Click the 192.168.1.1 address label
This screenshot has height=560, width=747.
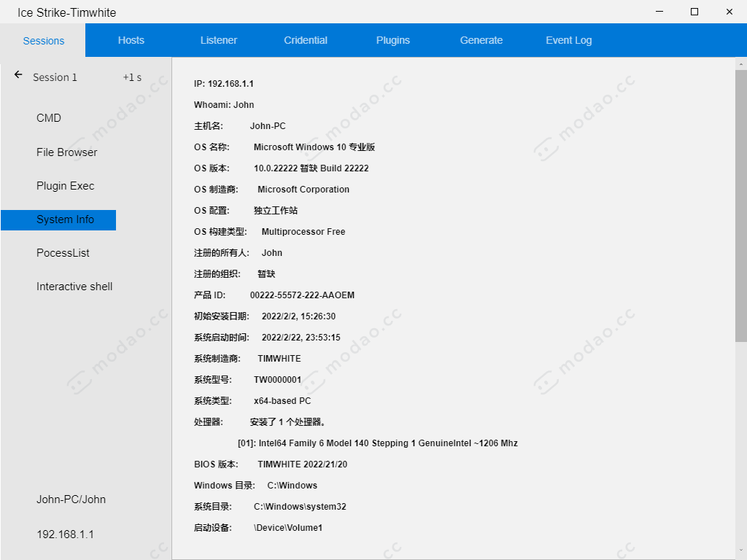pyautogui.click(x=65, y=534)
